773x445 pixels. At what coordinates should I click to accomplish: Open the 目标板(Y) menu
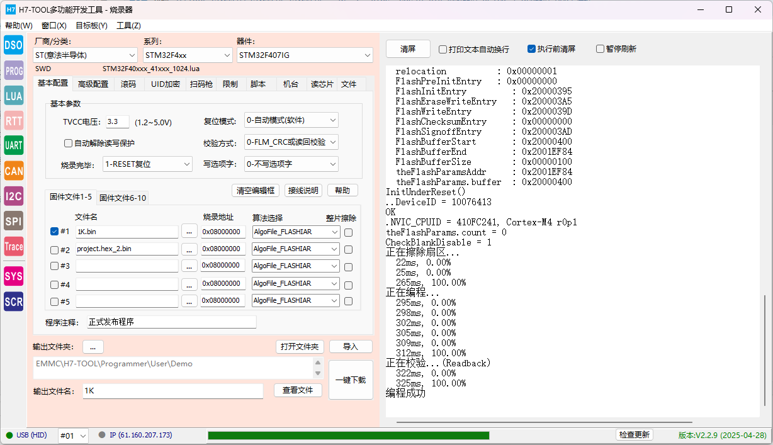tap(91, 26)
